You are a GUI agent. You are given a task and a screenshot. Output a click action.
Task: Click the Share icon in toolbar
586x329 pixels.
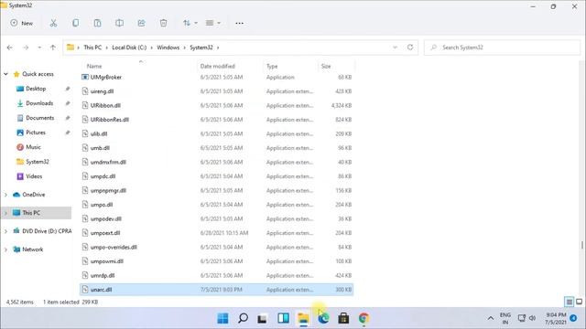coord(141,23)
